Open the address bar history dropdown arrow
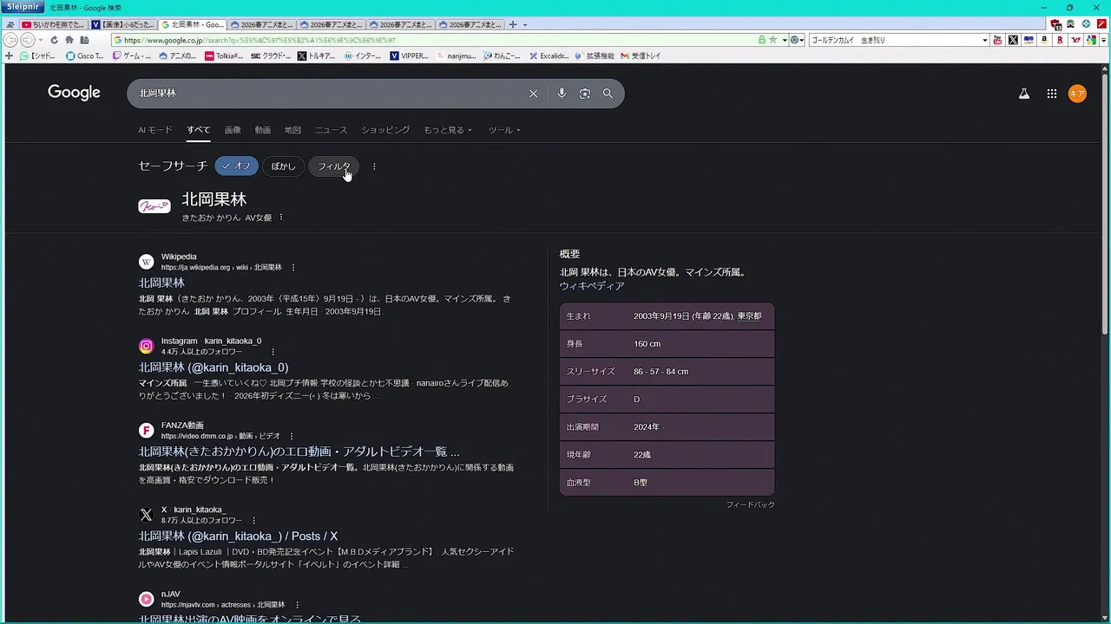Screen dimensions: 1111x624 coord(784,40)
